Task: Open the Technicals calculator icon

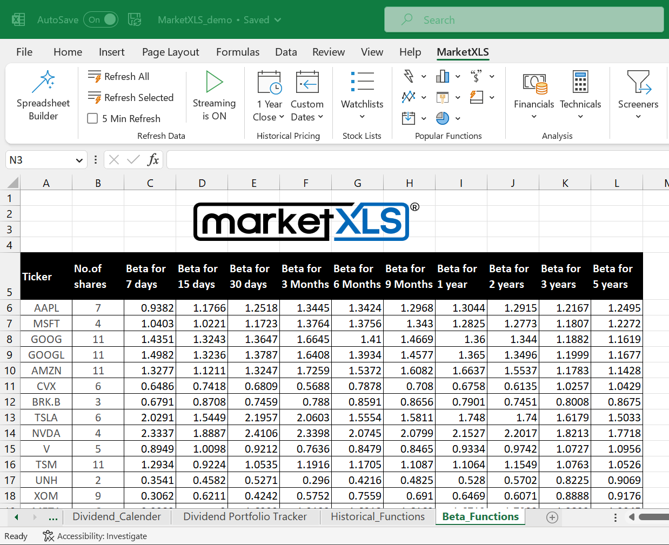Action: tap(580, 83)
